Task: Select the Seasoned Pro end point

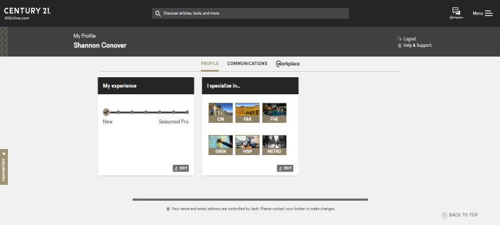Action: tap(187, 112)
